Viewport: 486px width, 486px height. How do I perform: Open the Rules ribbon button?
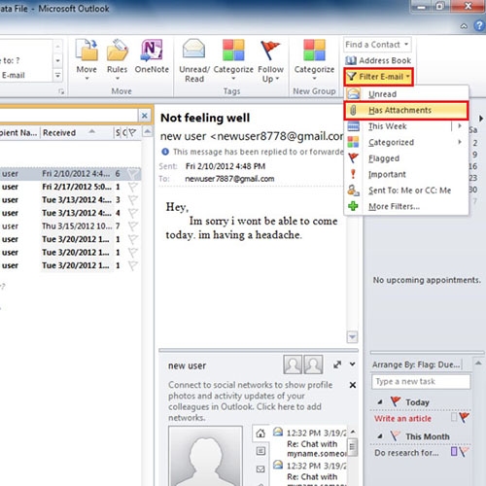pyautogui.click(x=117, y=60)
